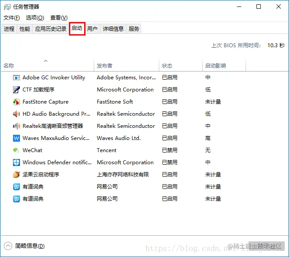Select the Realtek高清晰音频管理器 row name
Viewport: 289px width, 257px height.
pos(53,126)
